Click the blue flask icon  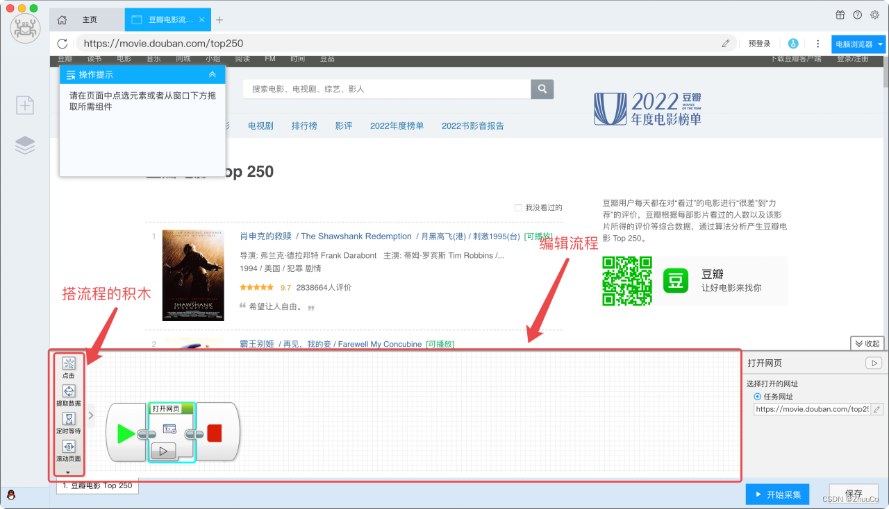792,43
